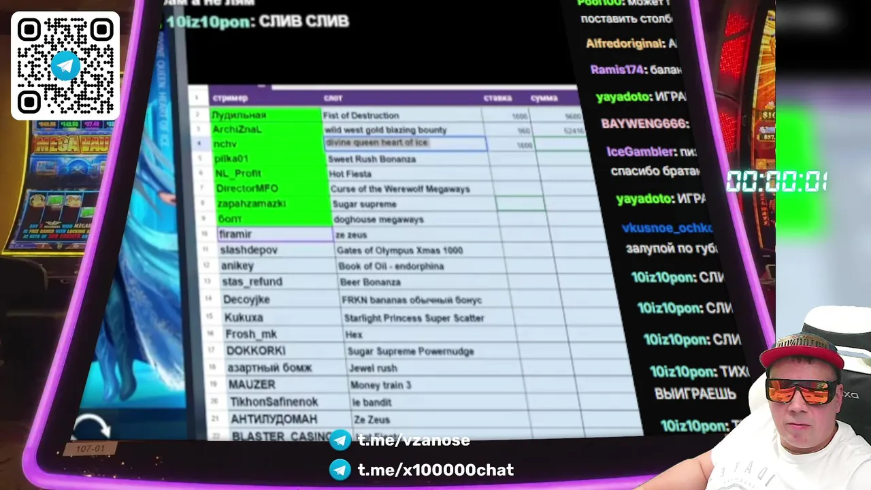871x490 pixels.
Task: Select the 'zapahzamazki' streamer cell
Action: point(274,203)
